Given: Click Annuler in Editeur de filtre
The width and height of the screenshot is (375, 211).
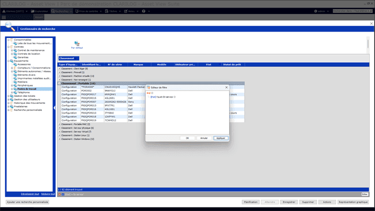Looking at the screenshot, I should click(204, 138).
